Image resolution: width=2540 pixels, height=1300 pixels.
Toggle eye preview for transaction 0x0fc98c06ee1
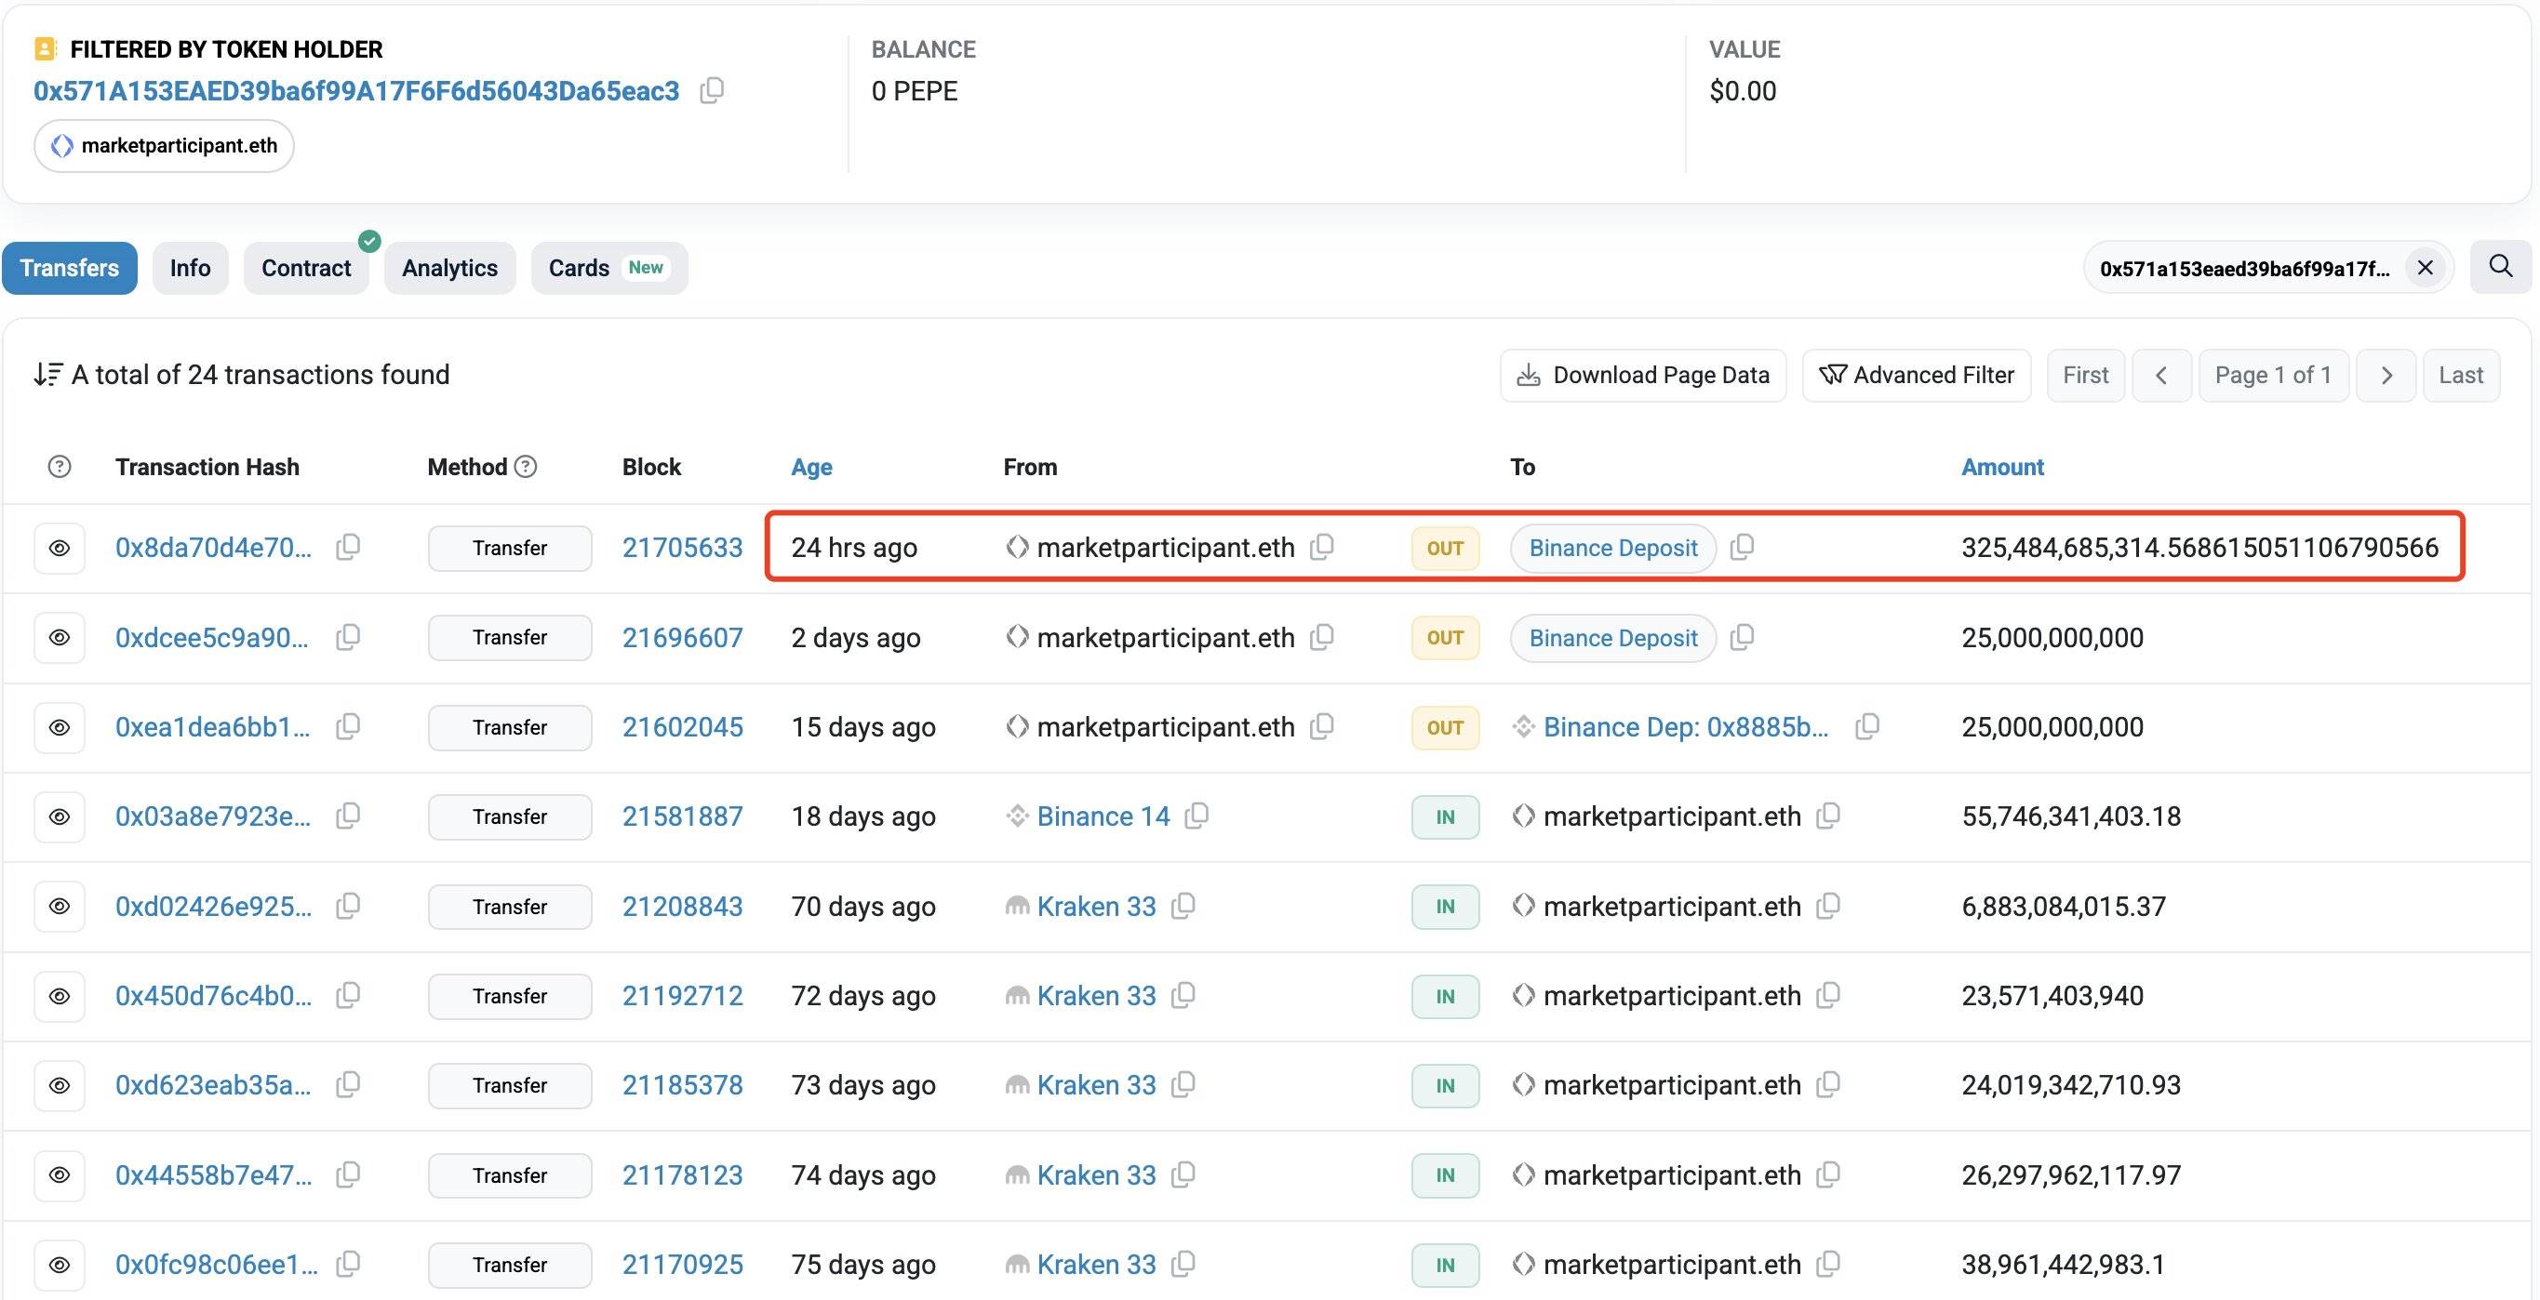coord(60,1265)
